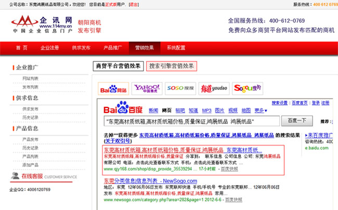Open the 首页 navigation menu item
The height and width of the screenshot is (210, 338).
pos(21,48)
